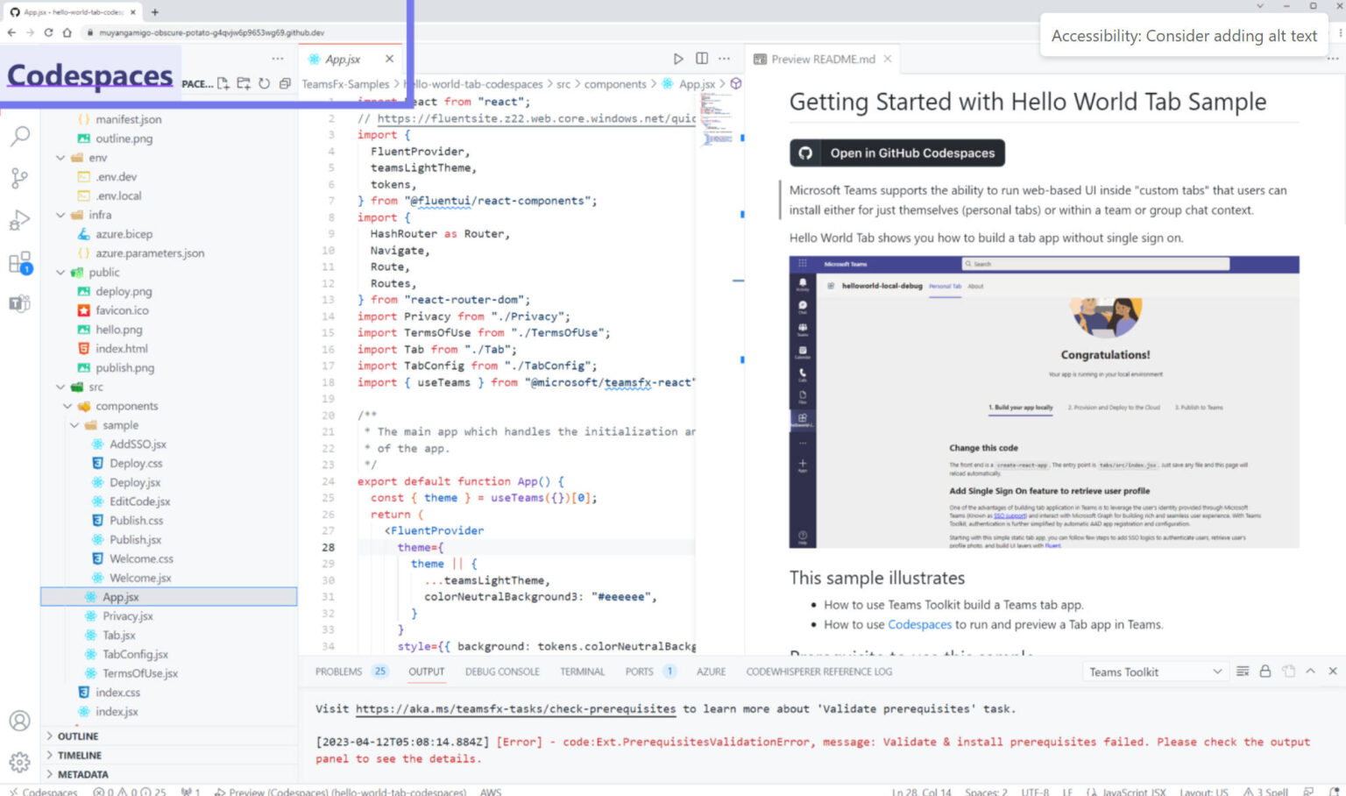Select the Teams Toolkit icon in the activity bar

[x=19, y=304]
